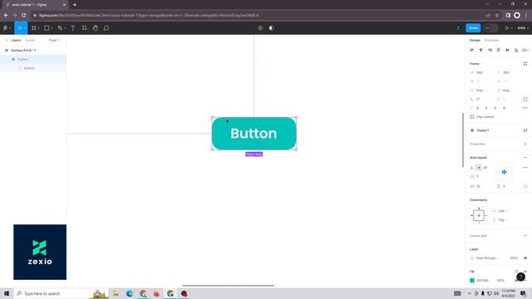Open the Prototype tab
The image size is (532, 299).
pos(491,40)
